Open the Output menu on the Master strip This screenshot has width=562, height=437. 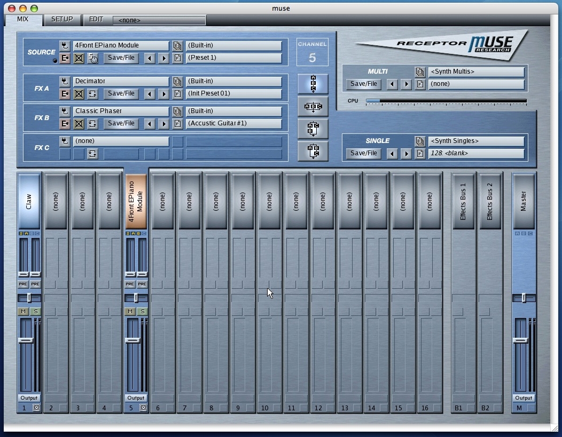(524, 398)
